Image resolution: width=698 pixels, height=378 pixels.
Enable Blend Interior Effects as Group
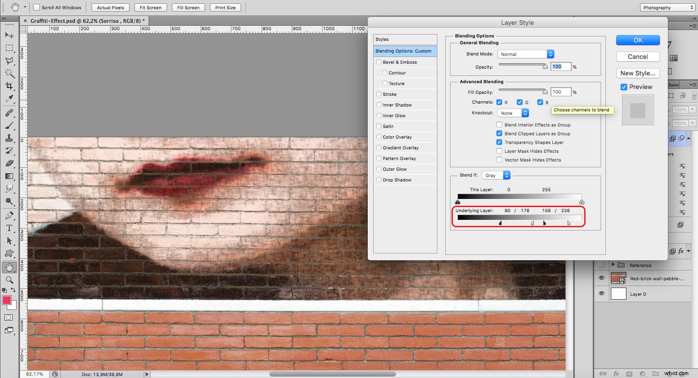(x=499, y=125)
